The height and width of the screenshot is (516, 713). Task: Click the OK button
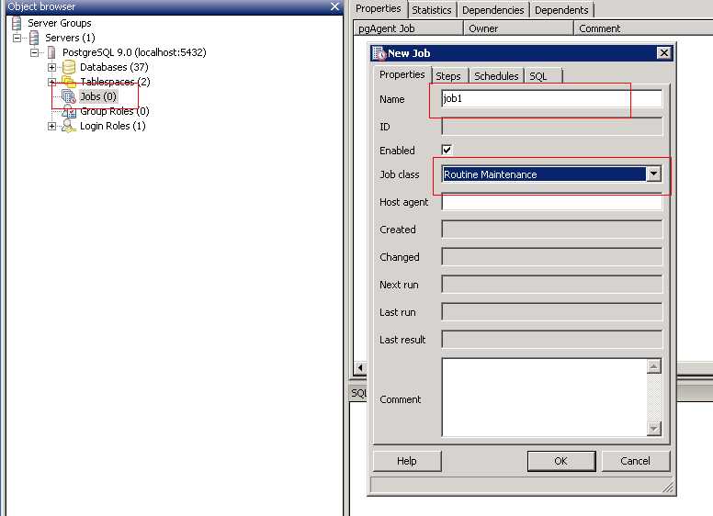(561, 461)
